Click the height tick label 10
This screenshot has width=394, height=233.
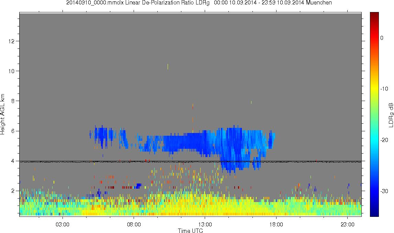point(12,71)
